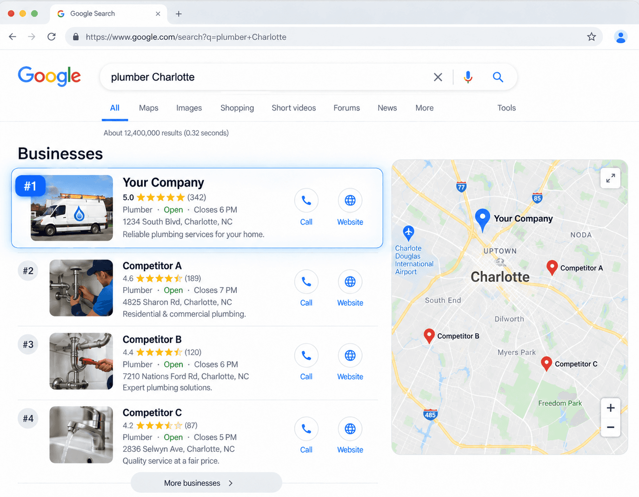Viewport: 639px width, 497px height.
Task: Bookmark the page with star icon
Action: click(591, 37)
